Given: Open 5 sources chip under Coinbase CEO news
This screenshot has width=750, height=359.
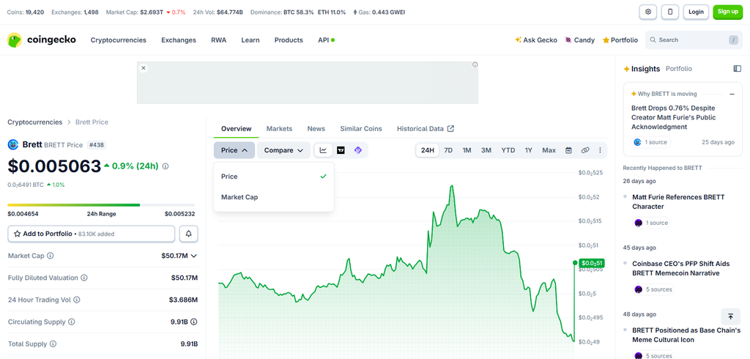Looking at the screenshot, I should (653, 289).
